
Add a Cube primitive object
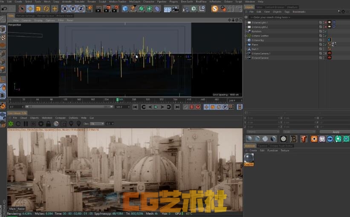tap(125, 9)
